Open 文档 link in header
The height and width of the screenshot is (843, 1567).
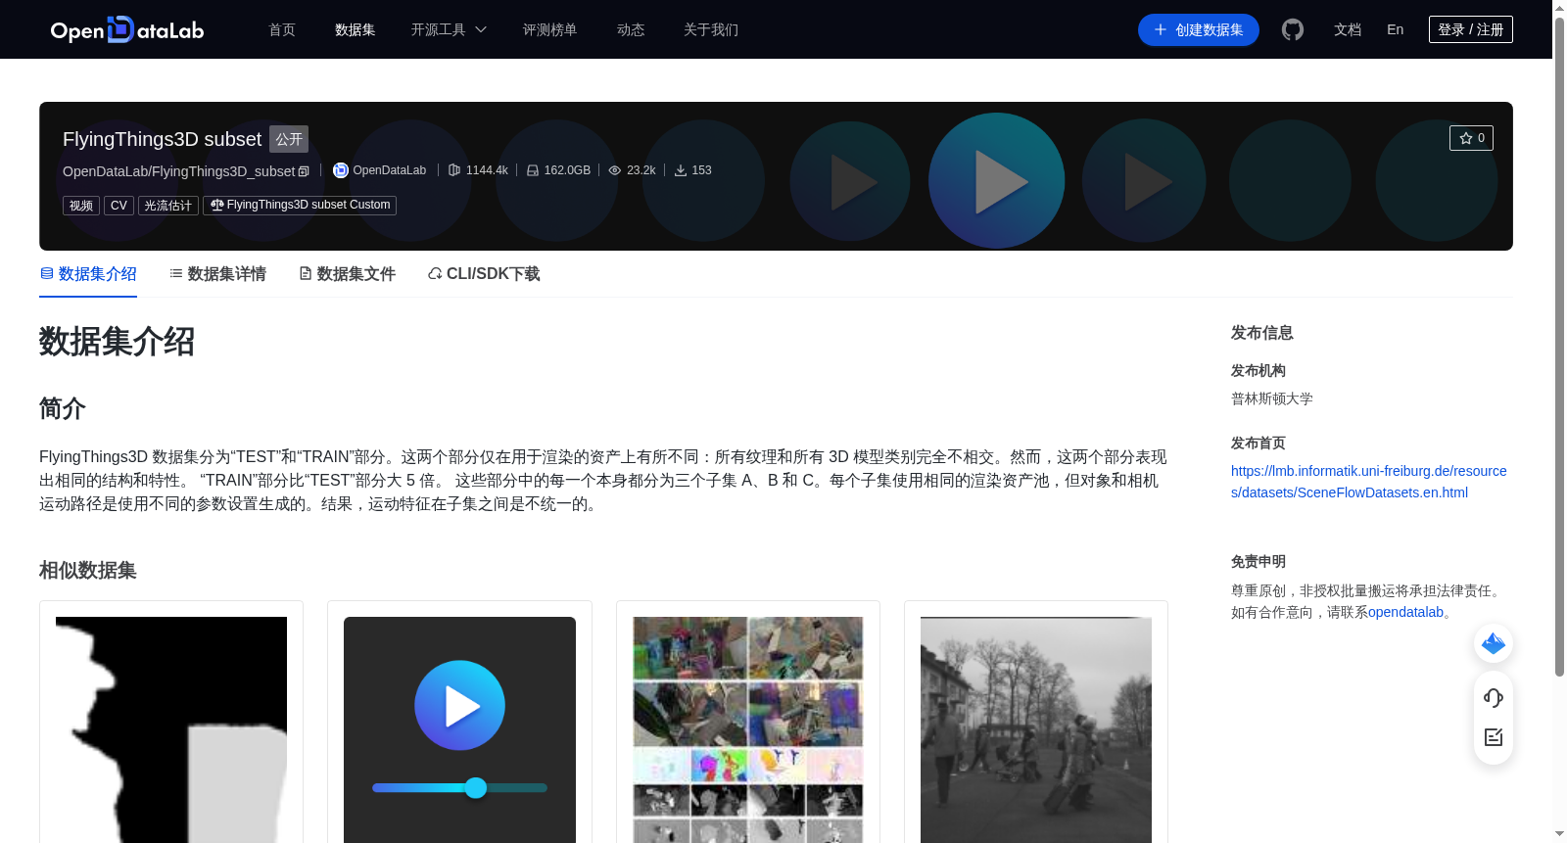click(x=1348, y=29)
